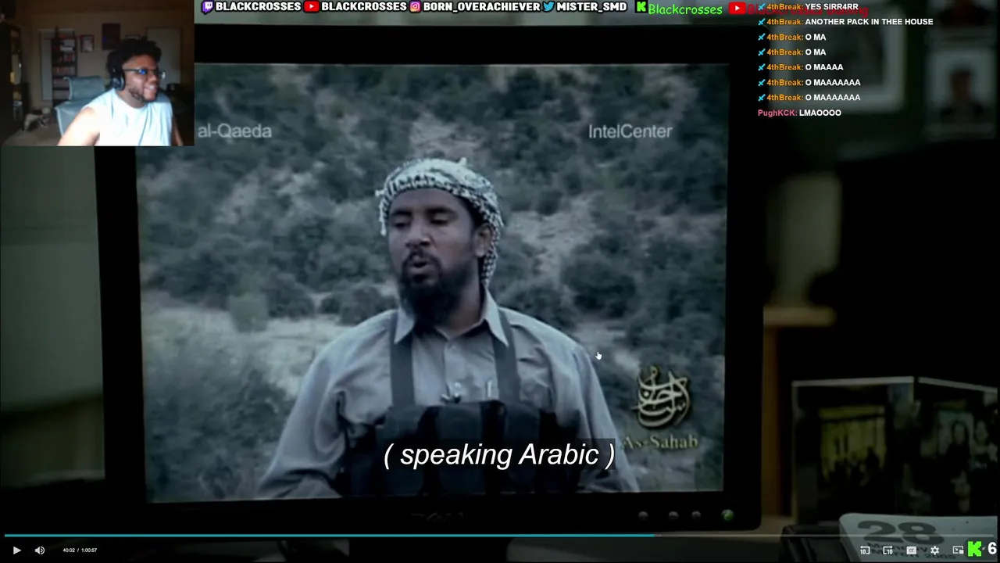Mute the video volume speaker icon
The width and height of the screenshot is (1000, 563).
[40, 550]
